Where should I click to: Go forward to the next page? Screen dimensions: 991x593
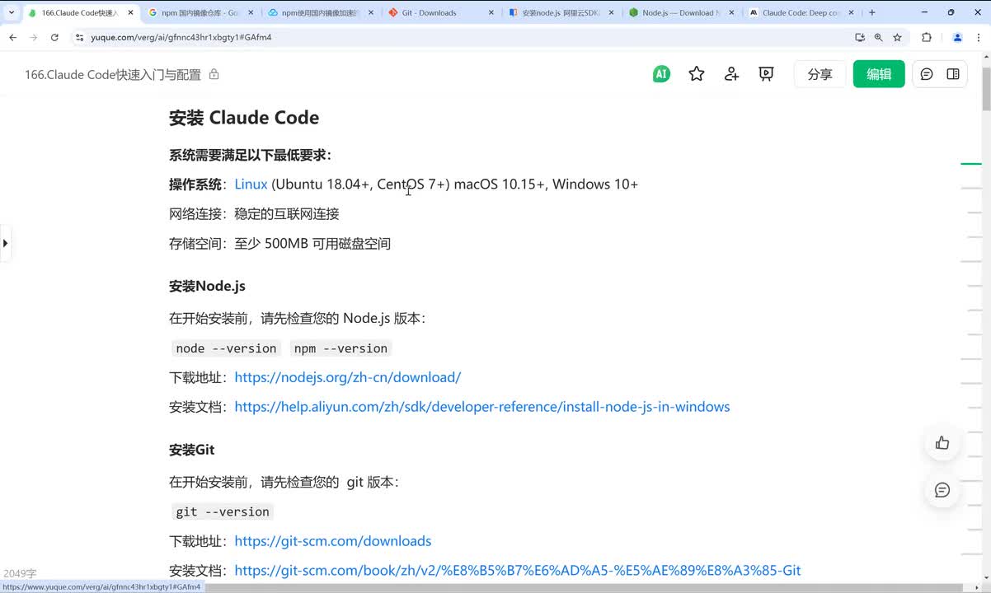coord(34,38)
